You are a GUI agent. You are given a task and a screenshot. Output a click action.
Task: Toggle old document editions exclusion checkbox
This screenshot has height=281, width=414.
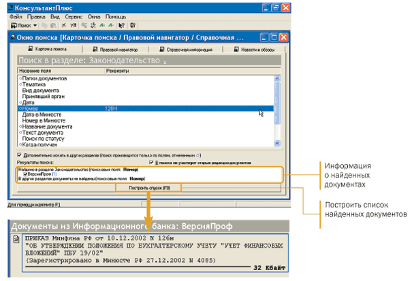(151, 163)
